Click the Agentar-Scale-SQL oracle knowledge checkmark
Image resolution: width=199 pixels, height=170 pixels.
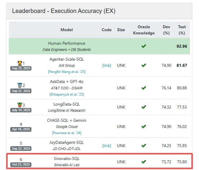[144, 65]
